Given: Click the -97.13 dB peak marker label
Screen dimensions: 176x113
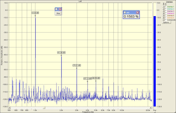Looking at the screenshot, I should tap(87, 79).
